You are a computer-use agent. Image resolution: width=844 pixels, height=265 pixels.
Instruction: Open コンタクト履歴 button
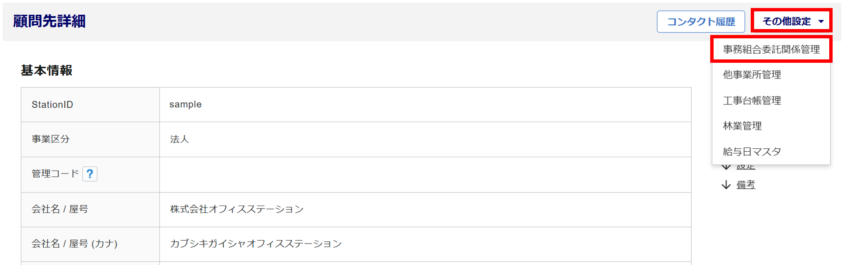click(701, 21)
